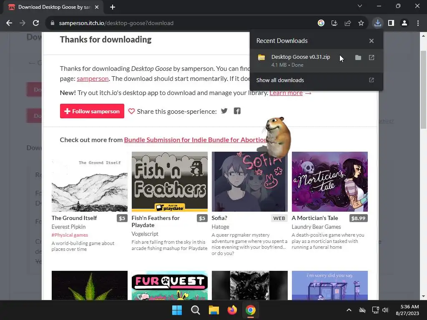Viewport: 427px width, 320px height.
Task: Click the Sofia? title link
Action: [x=219, y=218]
